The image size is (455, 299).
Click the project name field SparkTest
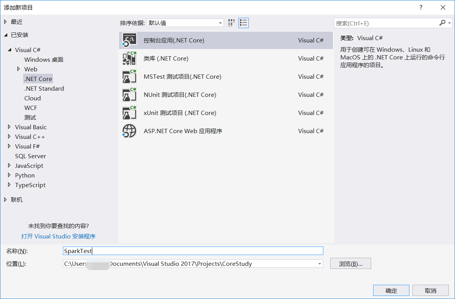click(193, 251)
